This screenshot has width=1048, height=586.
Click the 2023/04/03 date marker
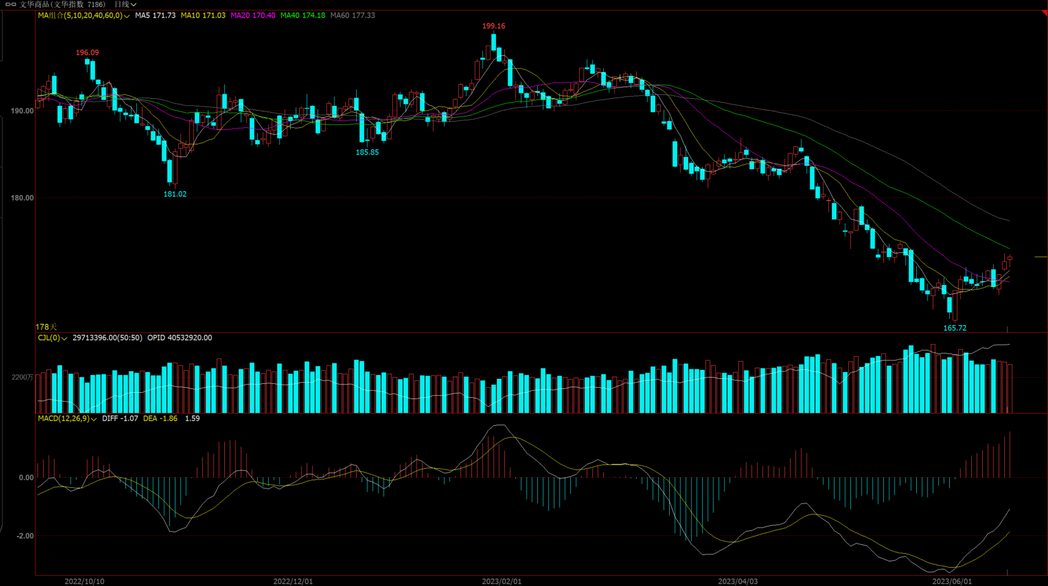tap(738, 581)
